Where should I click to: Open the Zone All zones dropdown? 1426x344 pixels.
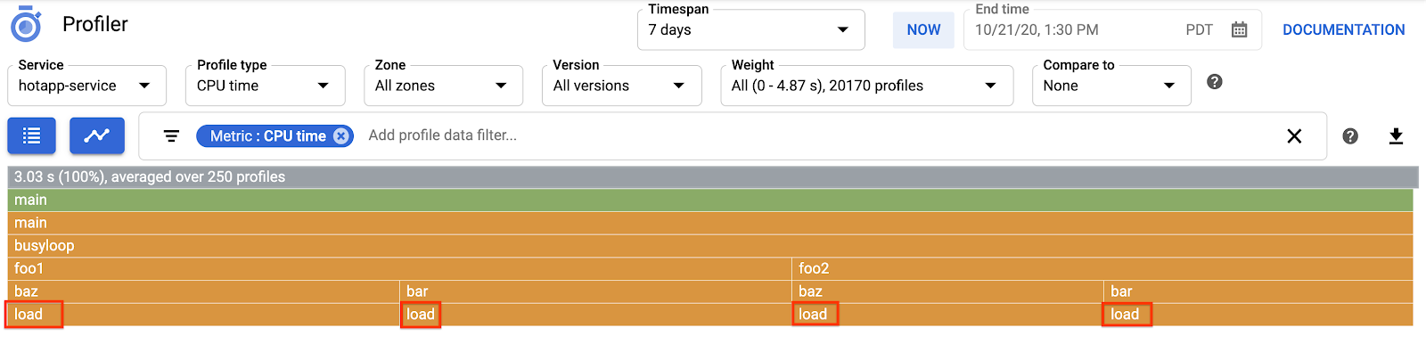[443, 86]
